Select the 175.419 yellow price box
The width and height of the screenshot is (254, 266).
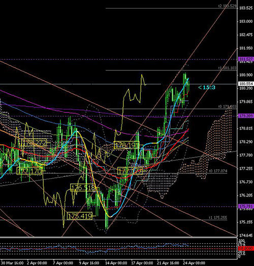coord(80,216)
